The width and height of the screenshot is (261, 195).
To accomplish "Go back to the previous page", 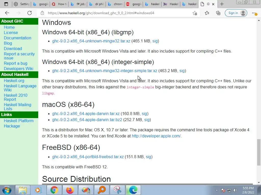I will point(7,13).
